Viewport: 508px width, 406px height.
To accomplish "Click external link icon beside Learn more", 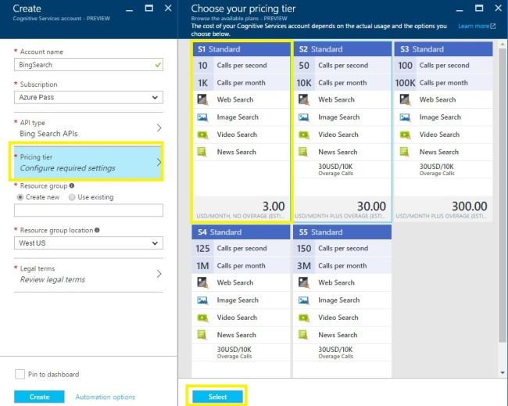I will [493, 27].
